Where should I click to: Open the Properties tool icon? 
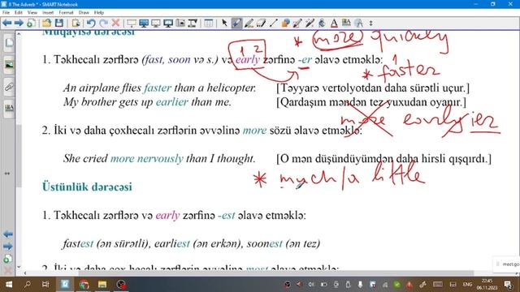346,24
